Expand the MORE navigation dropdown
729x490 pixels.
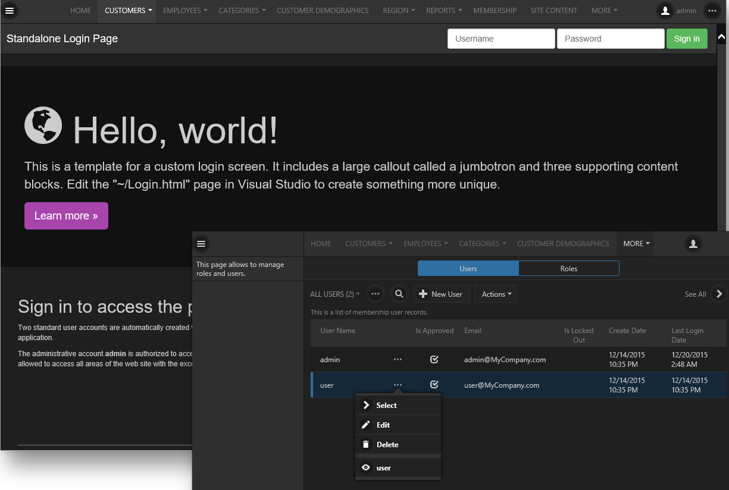click(636, 243)
